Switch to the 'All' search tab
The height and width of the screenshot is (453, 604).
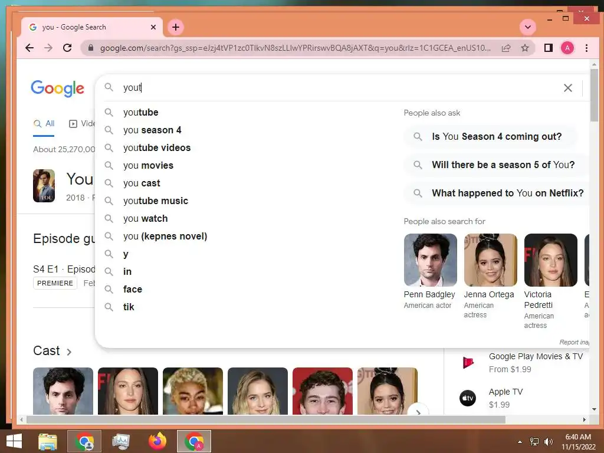44,124
